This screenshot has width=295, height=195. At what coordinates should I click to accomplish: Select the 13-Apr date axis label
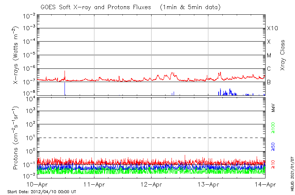click(208, 184)
